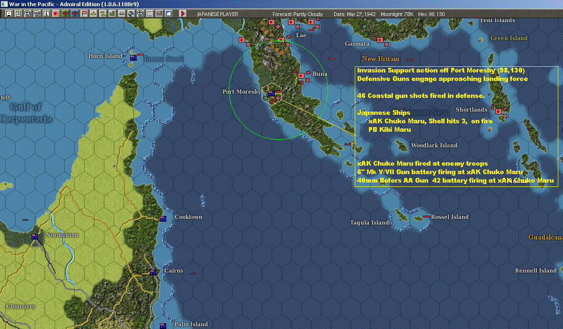Open the OP operations report icon
The width and height of the screenshot is (563, 329).
(x=150, y=14)
